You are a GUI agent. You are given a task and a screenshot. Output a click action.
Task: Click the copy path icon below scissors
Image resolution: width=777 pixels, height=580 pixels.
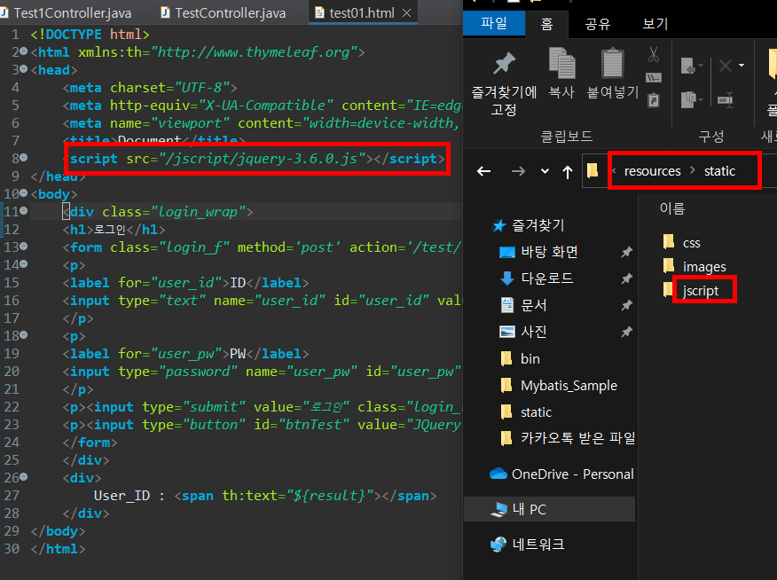654,77
